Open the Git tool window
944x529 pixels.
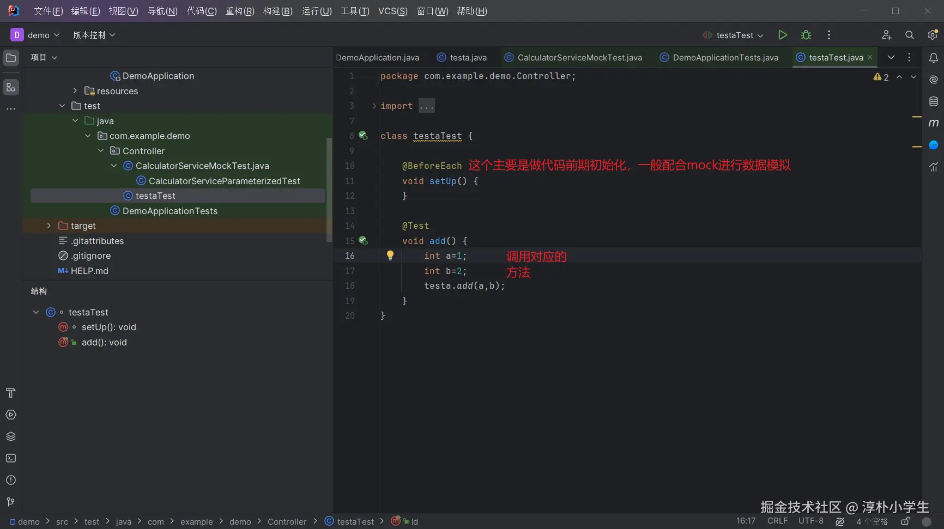pos(11,502)
